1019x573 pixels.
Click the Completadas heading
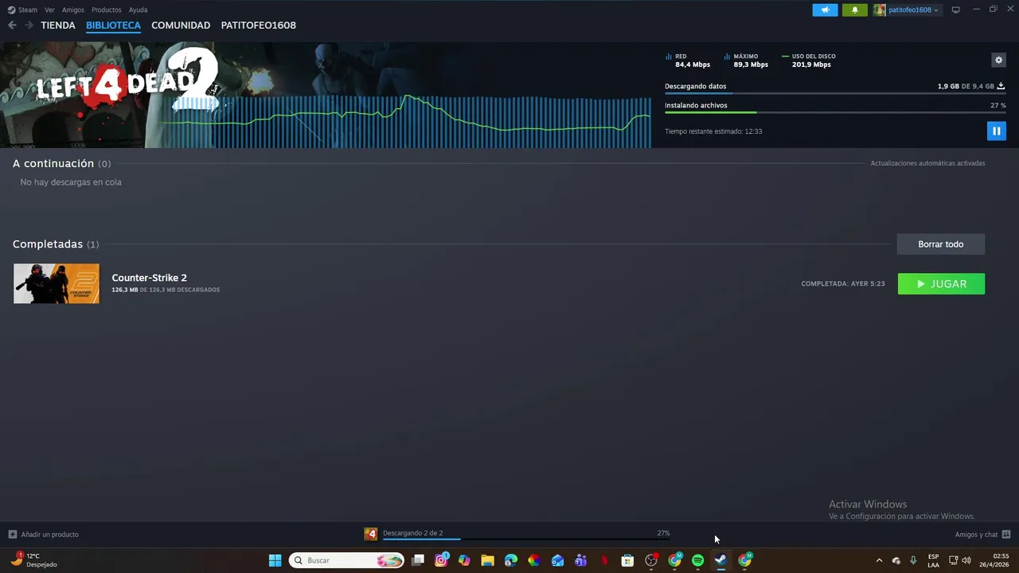pos(48,244)
